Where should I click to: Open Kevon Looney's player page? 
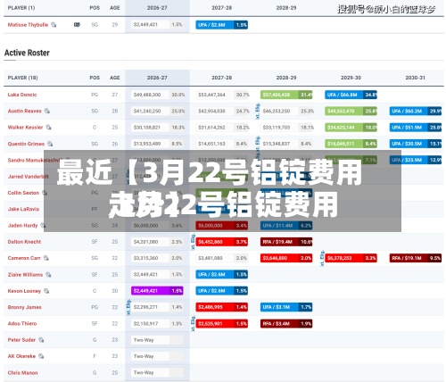tap(24, 291)
